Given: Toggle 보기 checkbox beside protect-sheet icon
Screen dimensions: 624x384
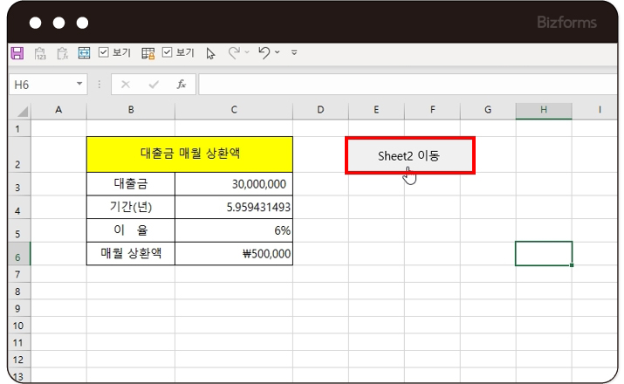Looking at the screenshot, I should tap(168, 52).
